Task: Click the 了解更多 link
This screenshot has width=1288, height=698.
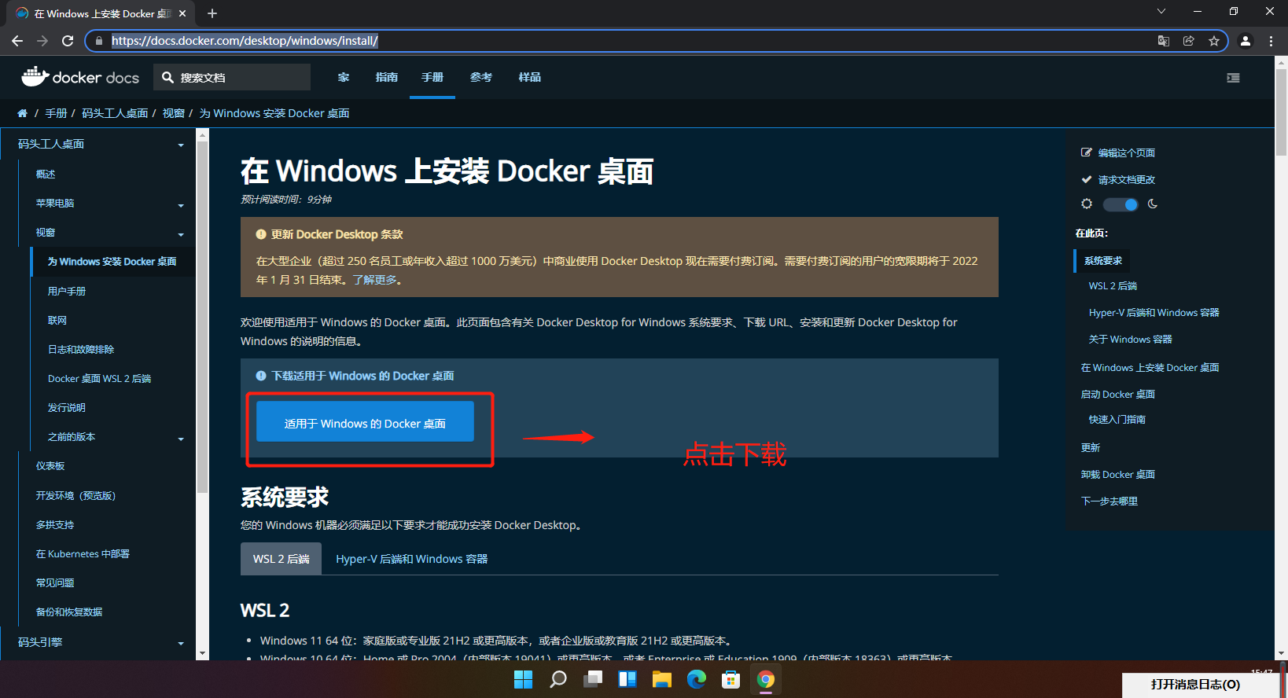Action: pos(374,280)
